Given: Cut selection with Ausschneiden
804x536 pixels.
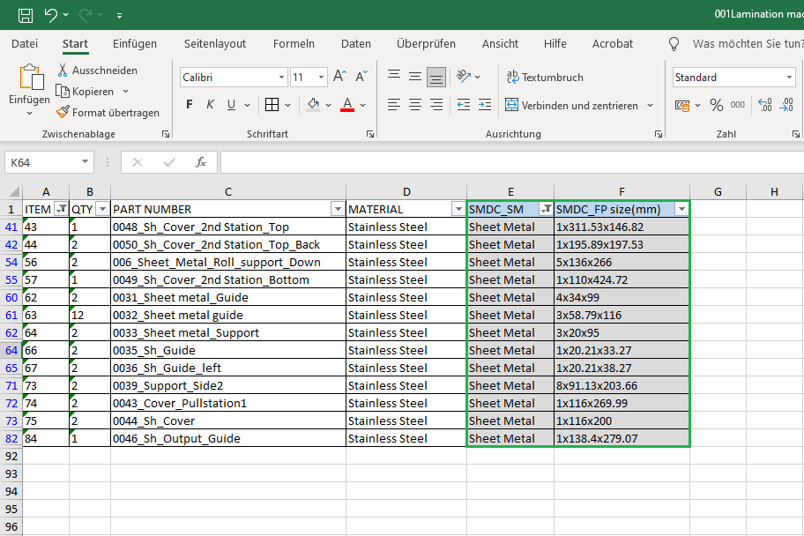Looking at the screenshot, I should [98, 71].
